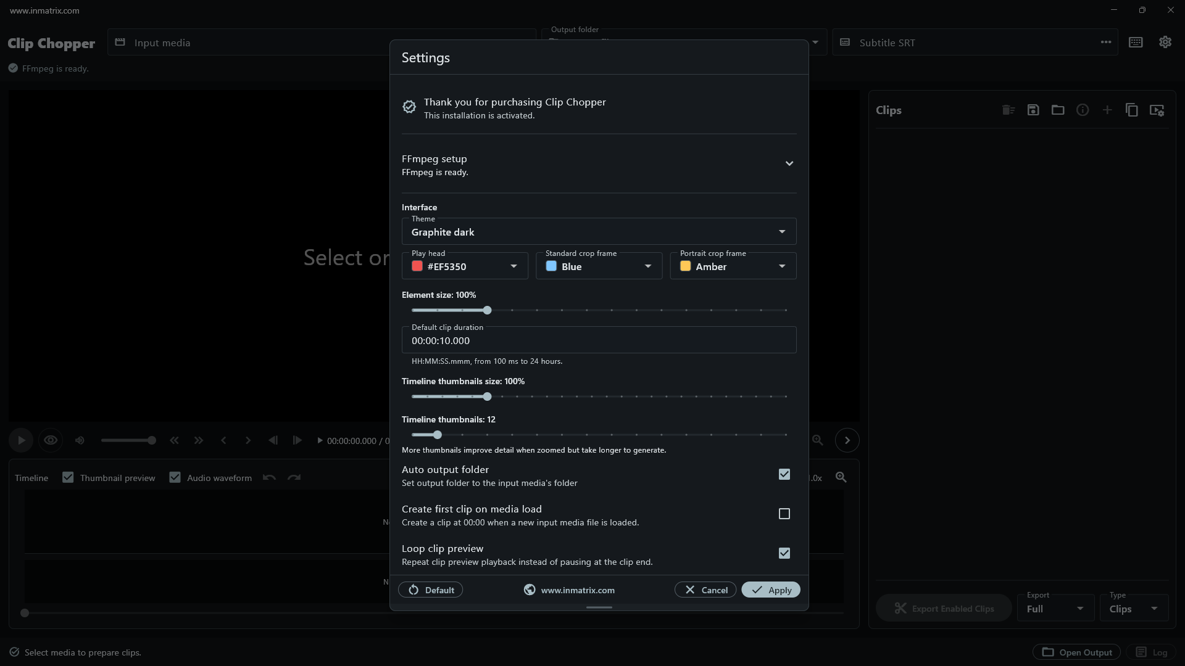Viewport: 1185px width, 666px height.
Task: Open clip export settings icon
Action: tap(1157, 110)
